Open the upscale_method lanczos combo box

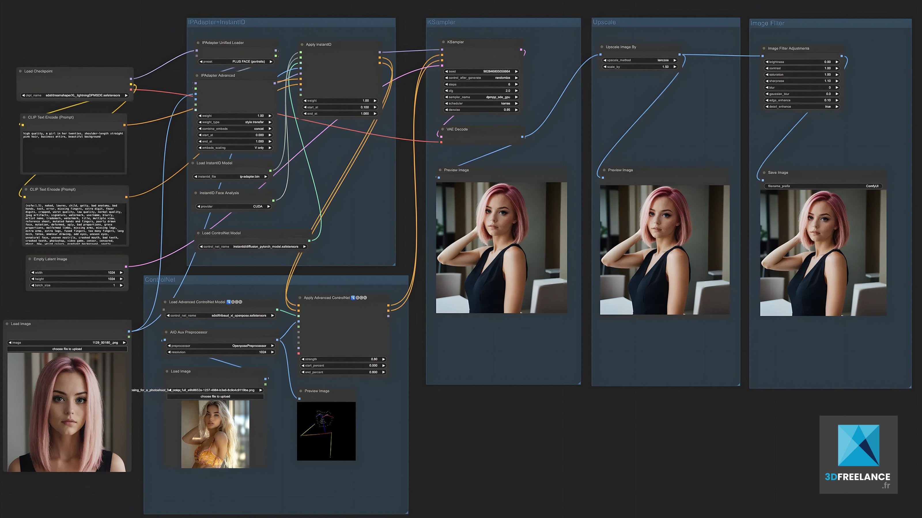click(639, 60)
